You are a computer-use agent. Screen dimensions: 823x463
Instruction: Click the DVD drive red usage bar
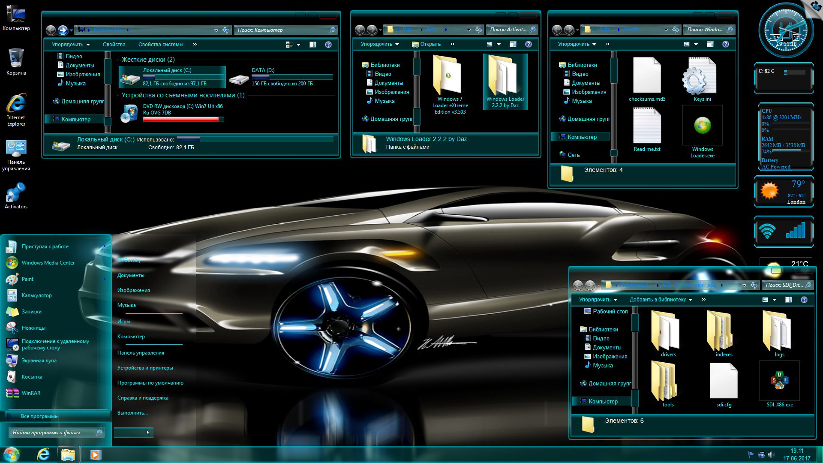click(x=183, y=120)
